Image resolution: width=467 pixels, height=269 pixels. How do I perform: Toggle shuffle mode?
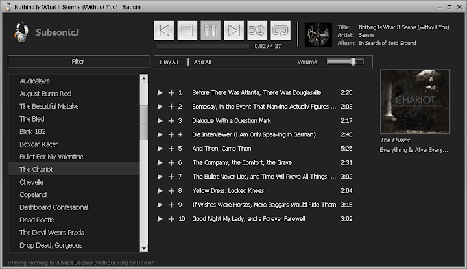[x=257, y=31]
